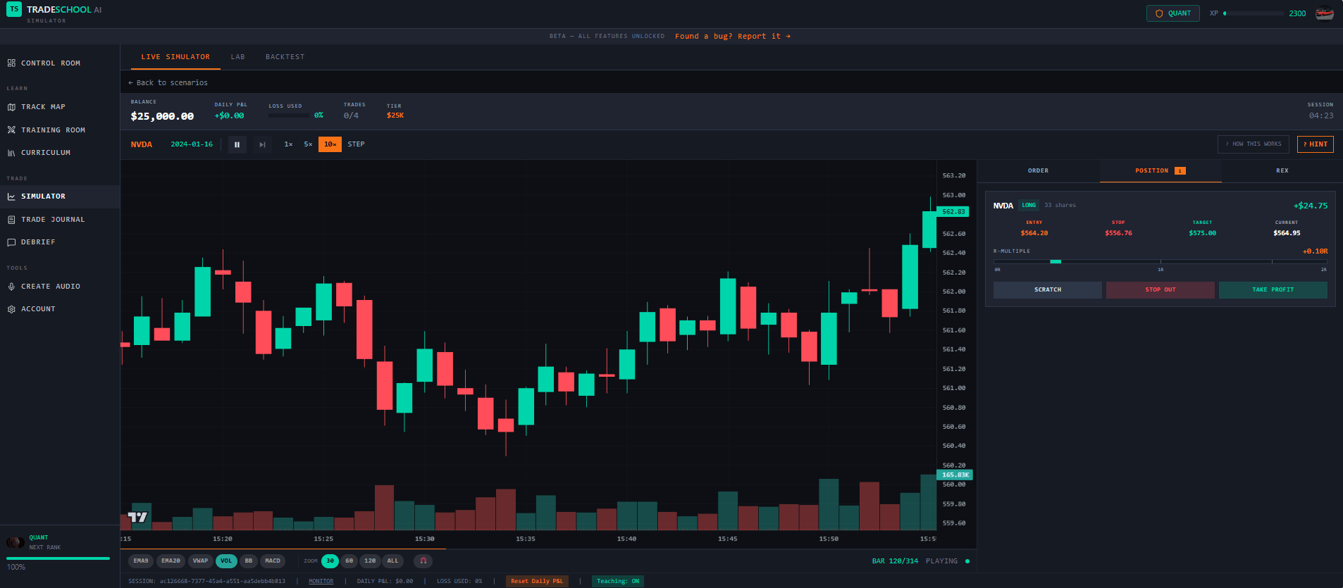This screenshot has height=588, width=1343.
Task: Click the 165.83K volume label
Action: point(955,475)
